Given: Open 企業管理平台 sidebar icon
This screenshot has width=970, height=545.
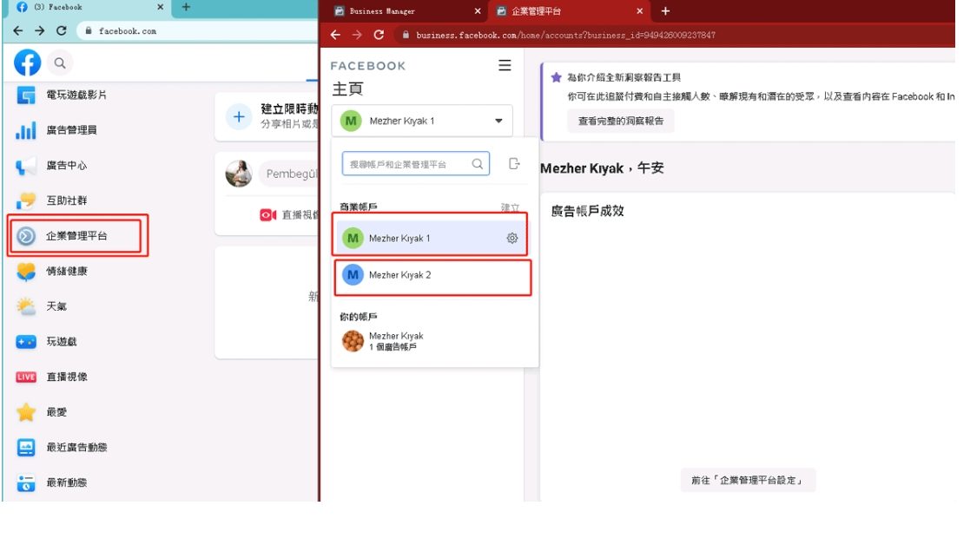Looking at the screenshot, I should [26, 236].
